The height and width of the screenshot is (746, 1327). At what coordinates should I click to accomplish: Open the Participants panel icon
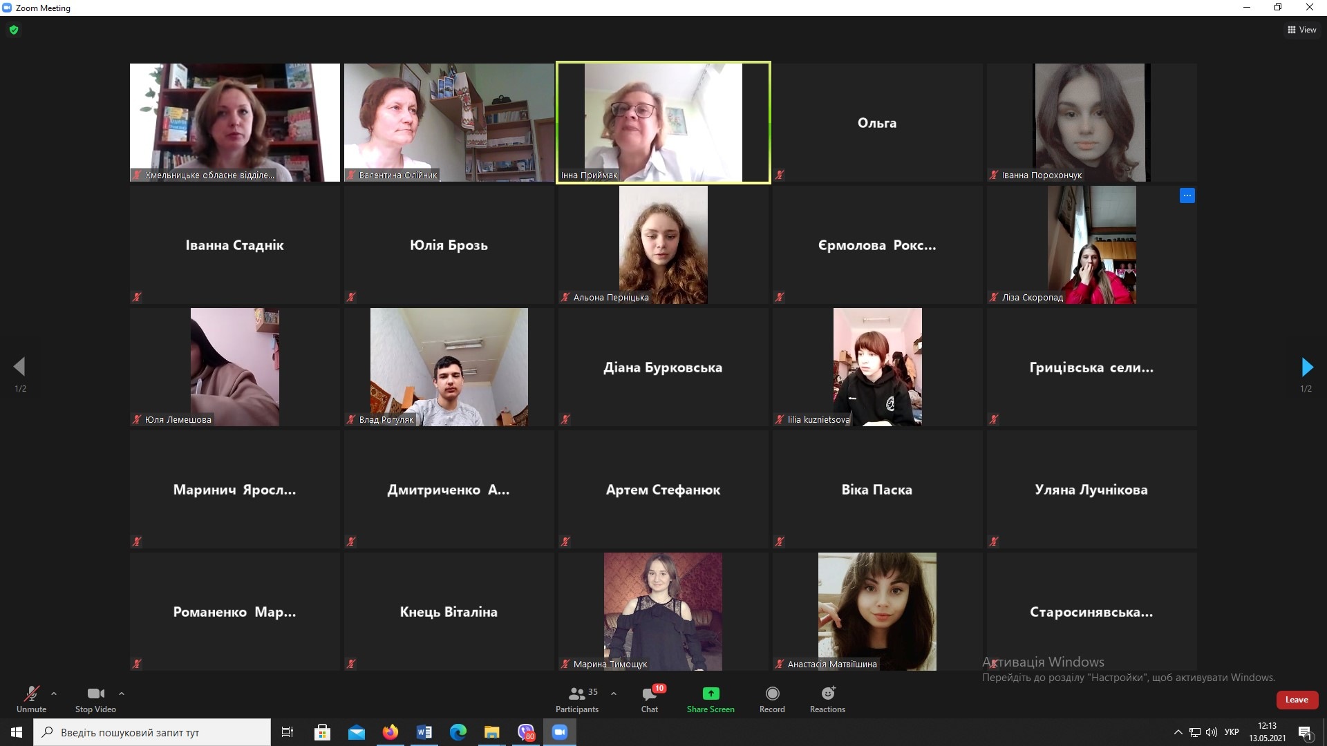577,694
